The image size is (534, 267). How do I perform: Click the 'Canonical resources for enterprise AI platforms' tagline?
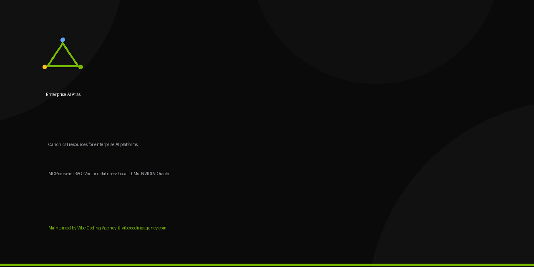click(93, 145)
